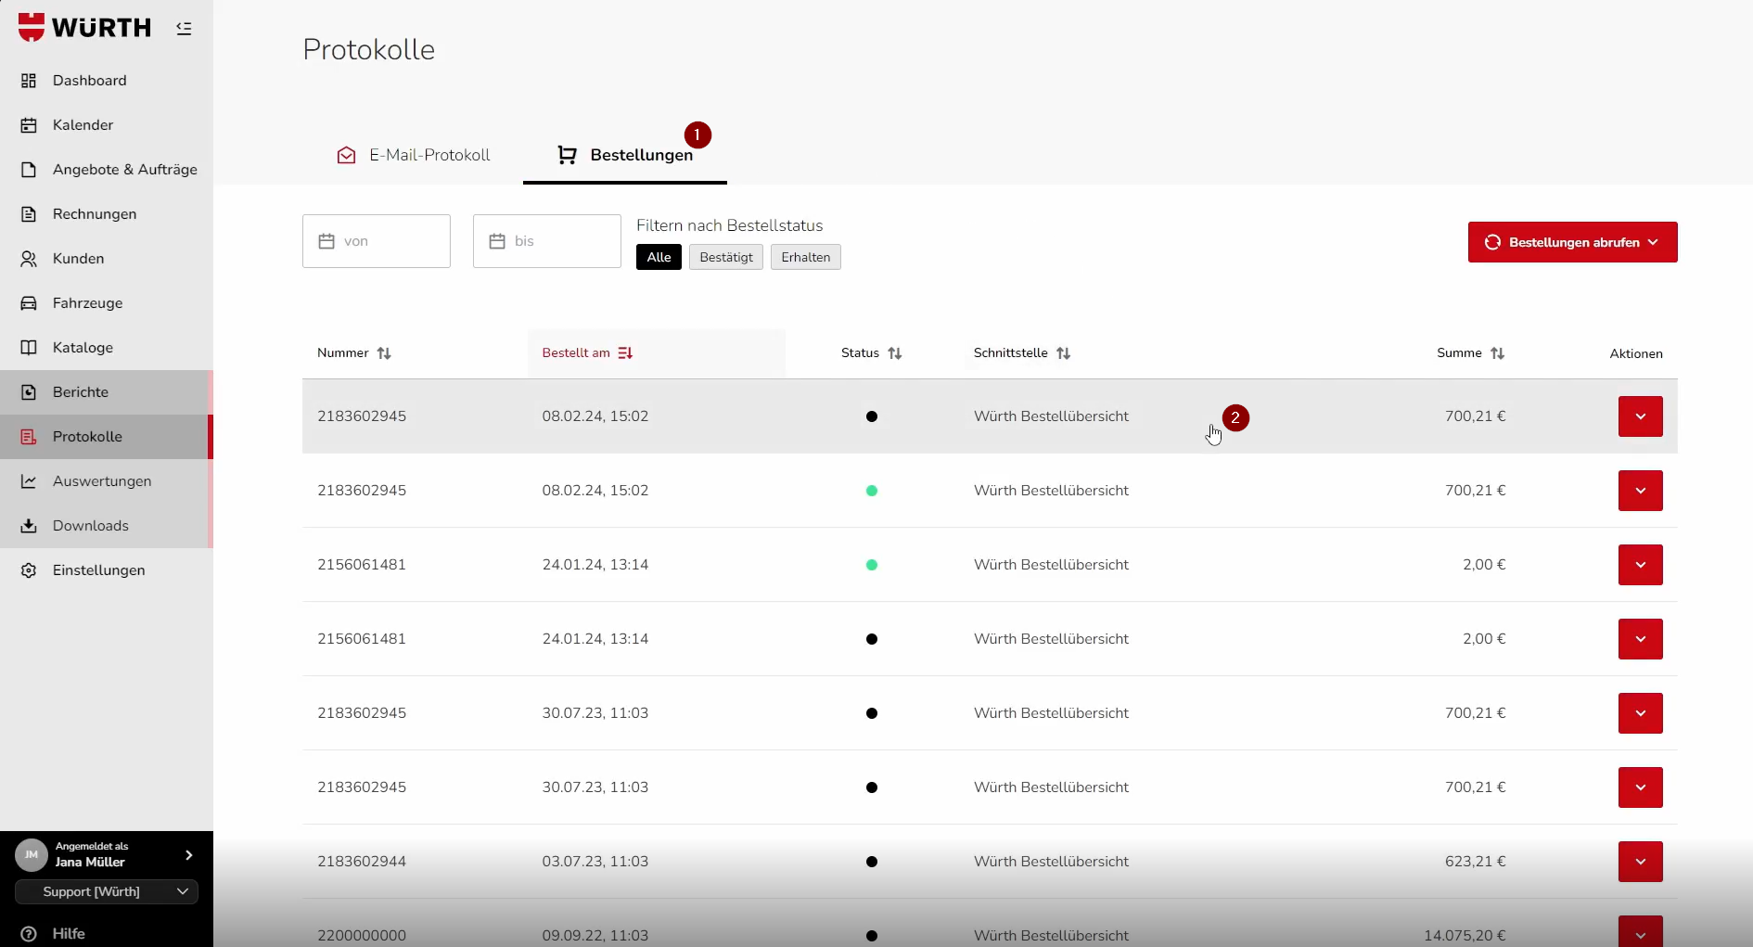Collapse the sidebar menu icon

pos(184,29)
